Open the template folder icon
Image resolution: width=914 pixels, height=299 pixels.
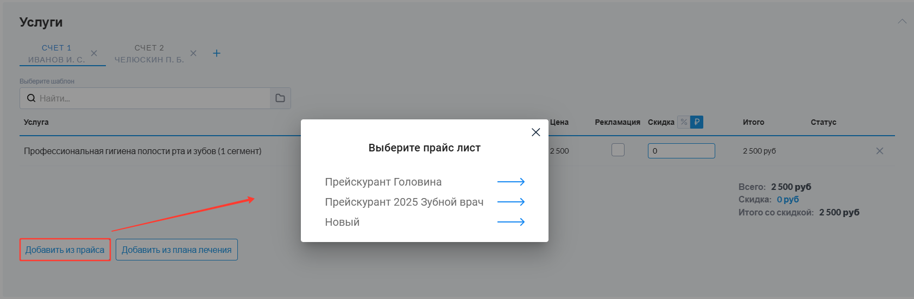pyautogui.click(x=280, y=98)
